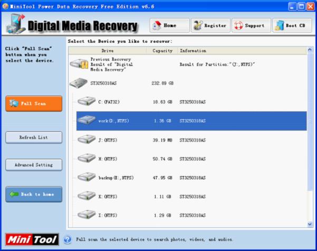Click the green arrow on Back to home
Image resolution: width=317 pixels, height=251 pixels.
[x=14, y=194]
